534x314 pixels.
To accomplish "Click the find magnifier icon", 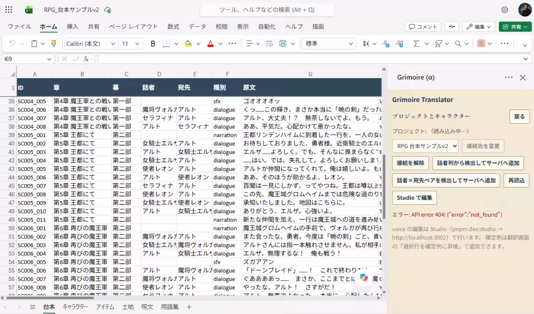I will click(458, 44).
